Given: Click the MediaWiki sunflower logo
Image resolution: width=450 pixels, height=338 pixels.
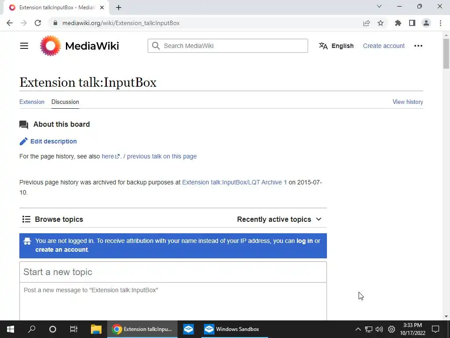Looking at the screenshot, I should point(51,46).
